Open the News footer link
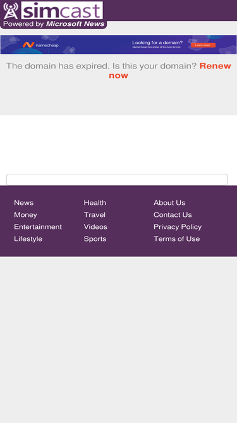This screenshot has width=237, height=423. 23,203
